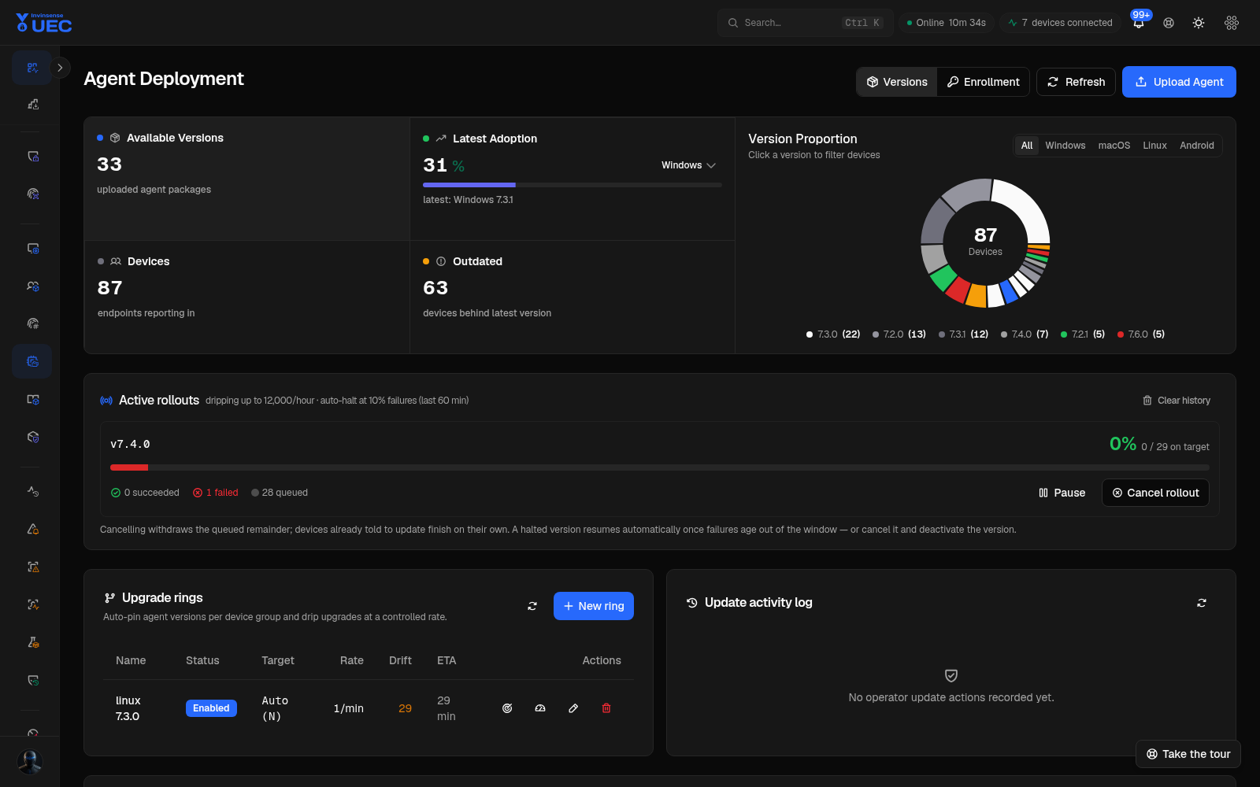Click the 7.6.0 (5) red legend entry
The width and height of the screenshot is (1260, 787).
coord(1141,334)
